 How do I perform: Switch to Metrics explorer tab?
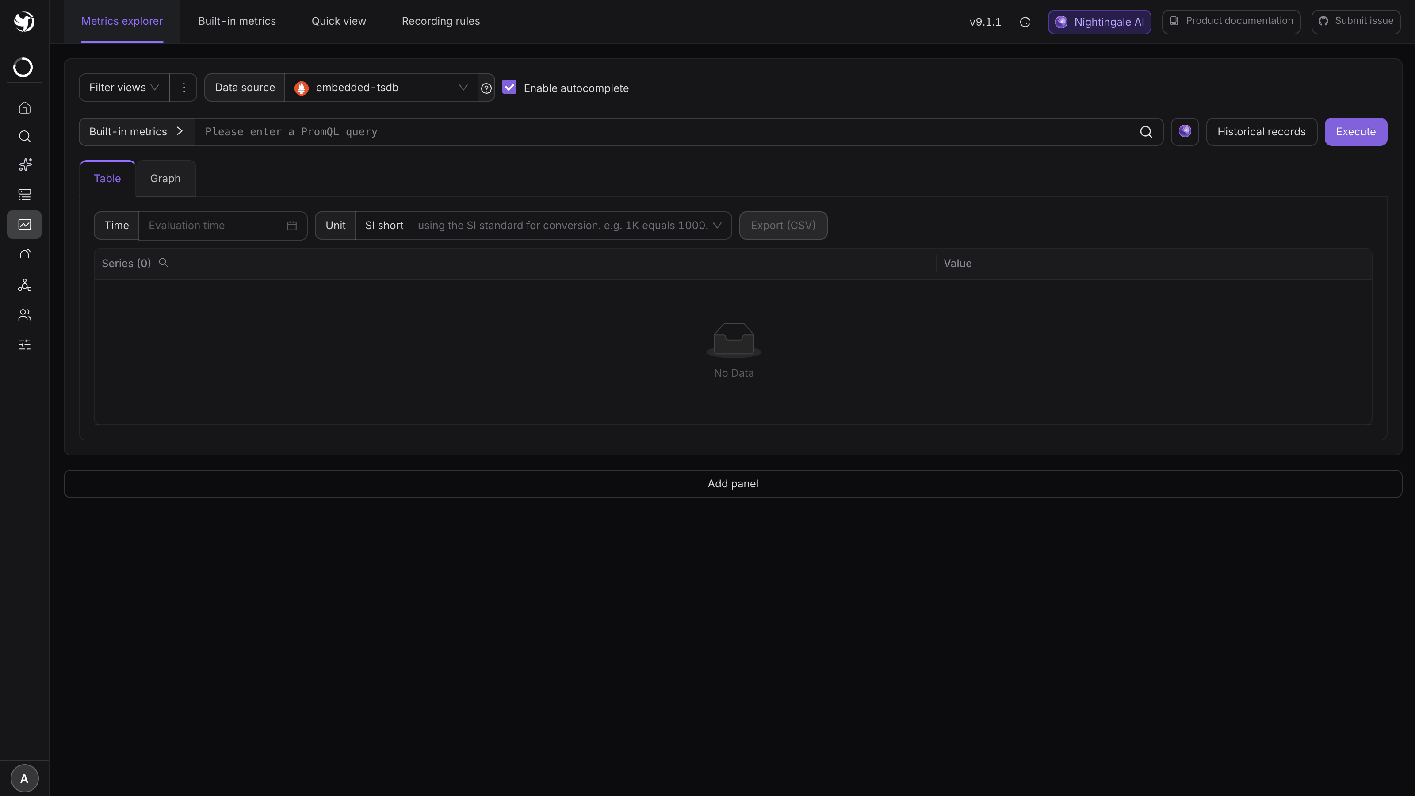click(x=122, y=21)
